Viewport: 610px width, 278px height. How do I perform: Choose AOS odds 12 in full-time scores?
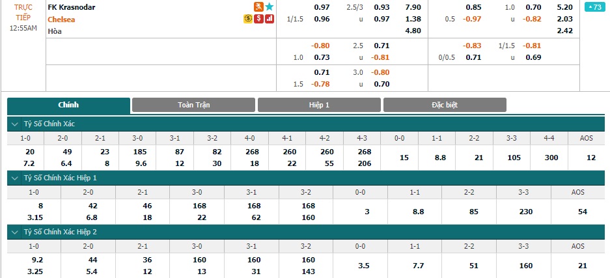pyautogui.click(x=591, y=158)
